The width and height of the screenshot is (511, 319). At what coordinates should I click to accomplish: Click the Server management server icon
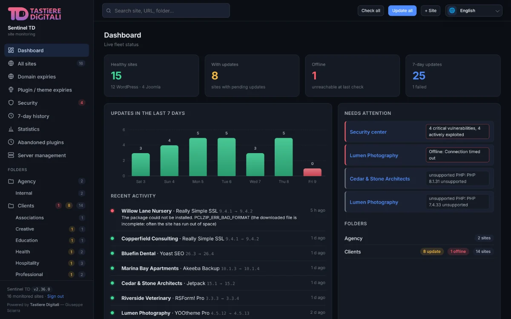(11, 155)
